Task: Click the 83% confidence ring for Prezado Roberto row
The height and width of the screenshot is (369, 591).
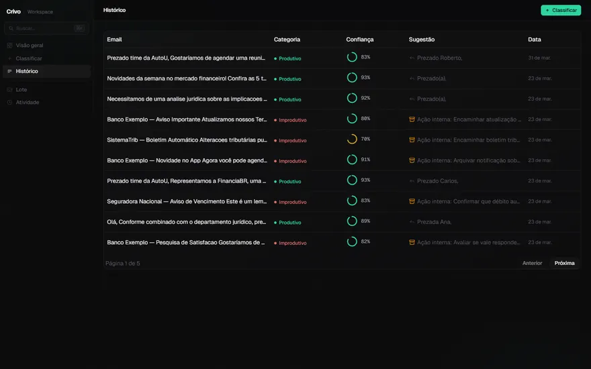Action: (352, 57)
